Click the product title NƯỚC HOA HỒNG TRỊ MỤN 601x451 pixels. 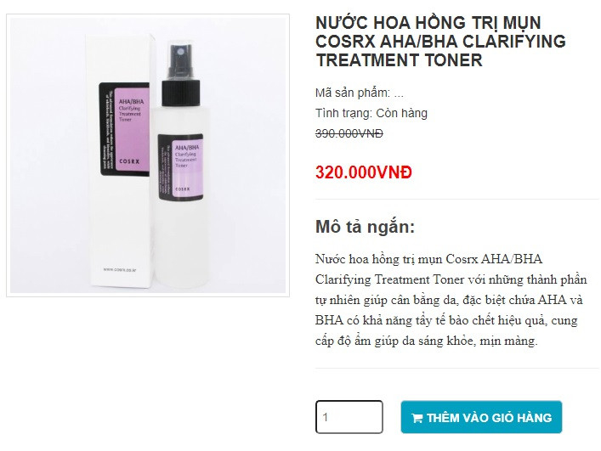[x=428, y=23]
